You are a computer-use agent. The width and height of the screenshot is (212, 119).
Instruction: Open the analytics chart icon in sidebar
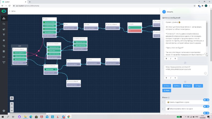[x=4, y=57]
